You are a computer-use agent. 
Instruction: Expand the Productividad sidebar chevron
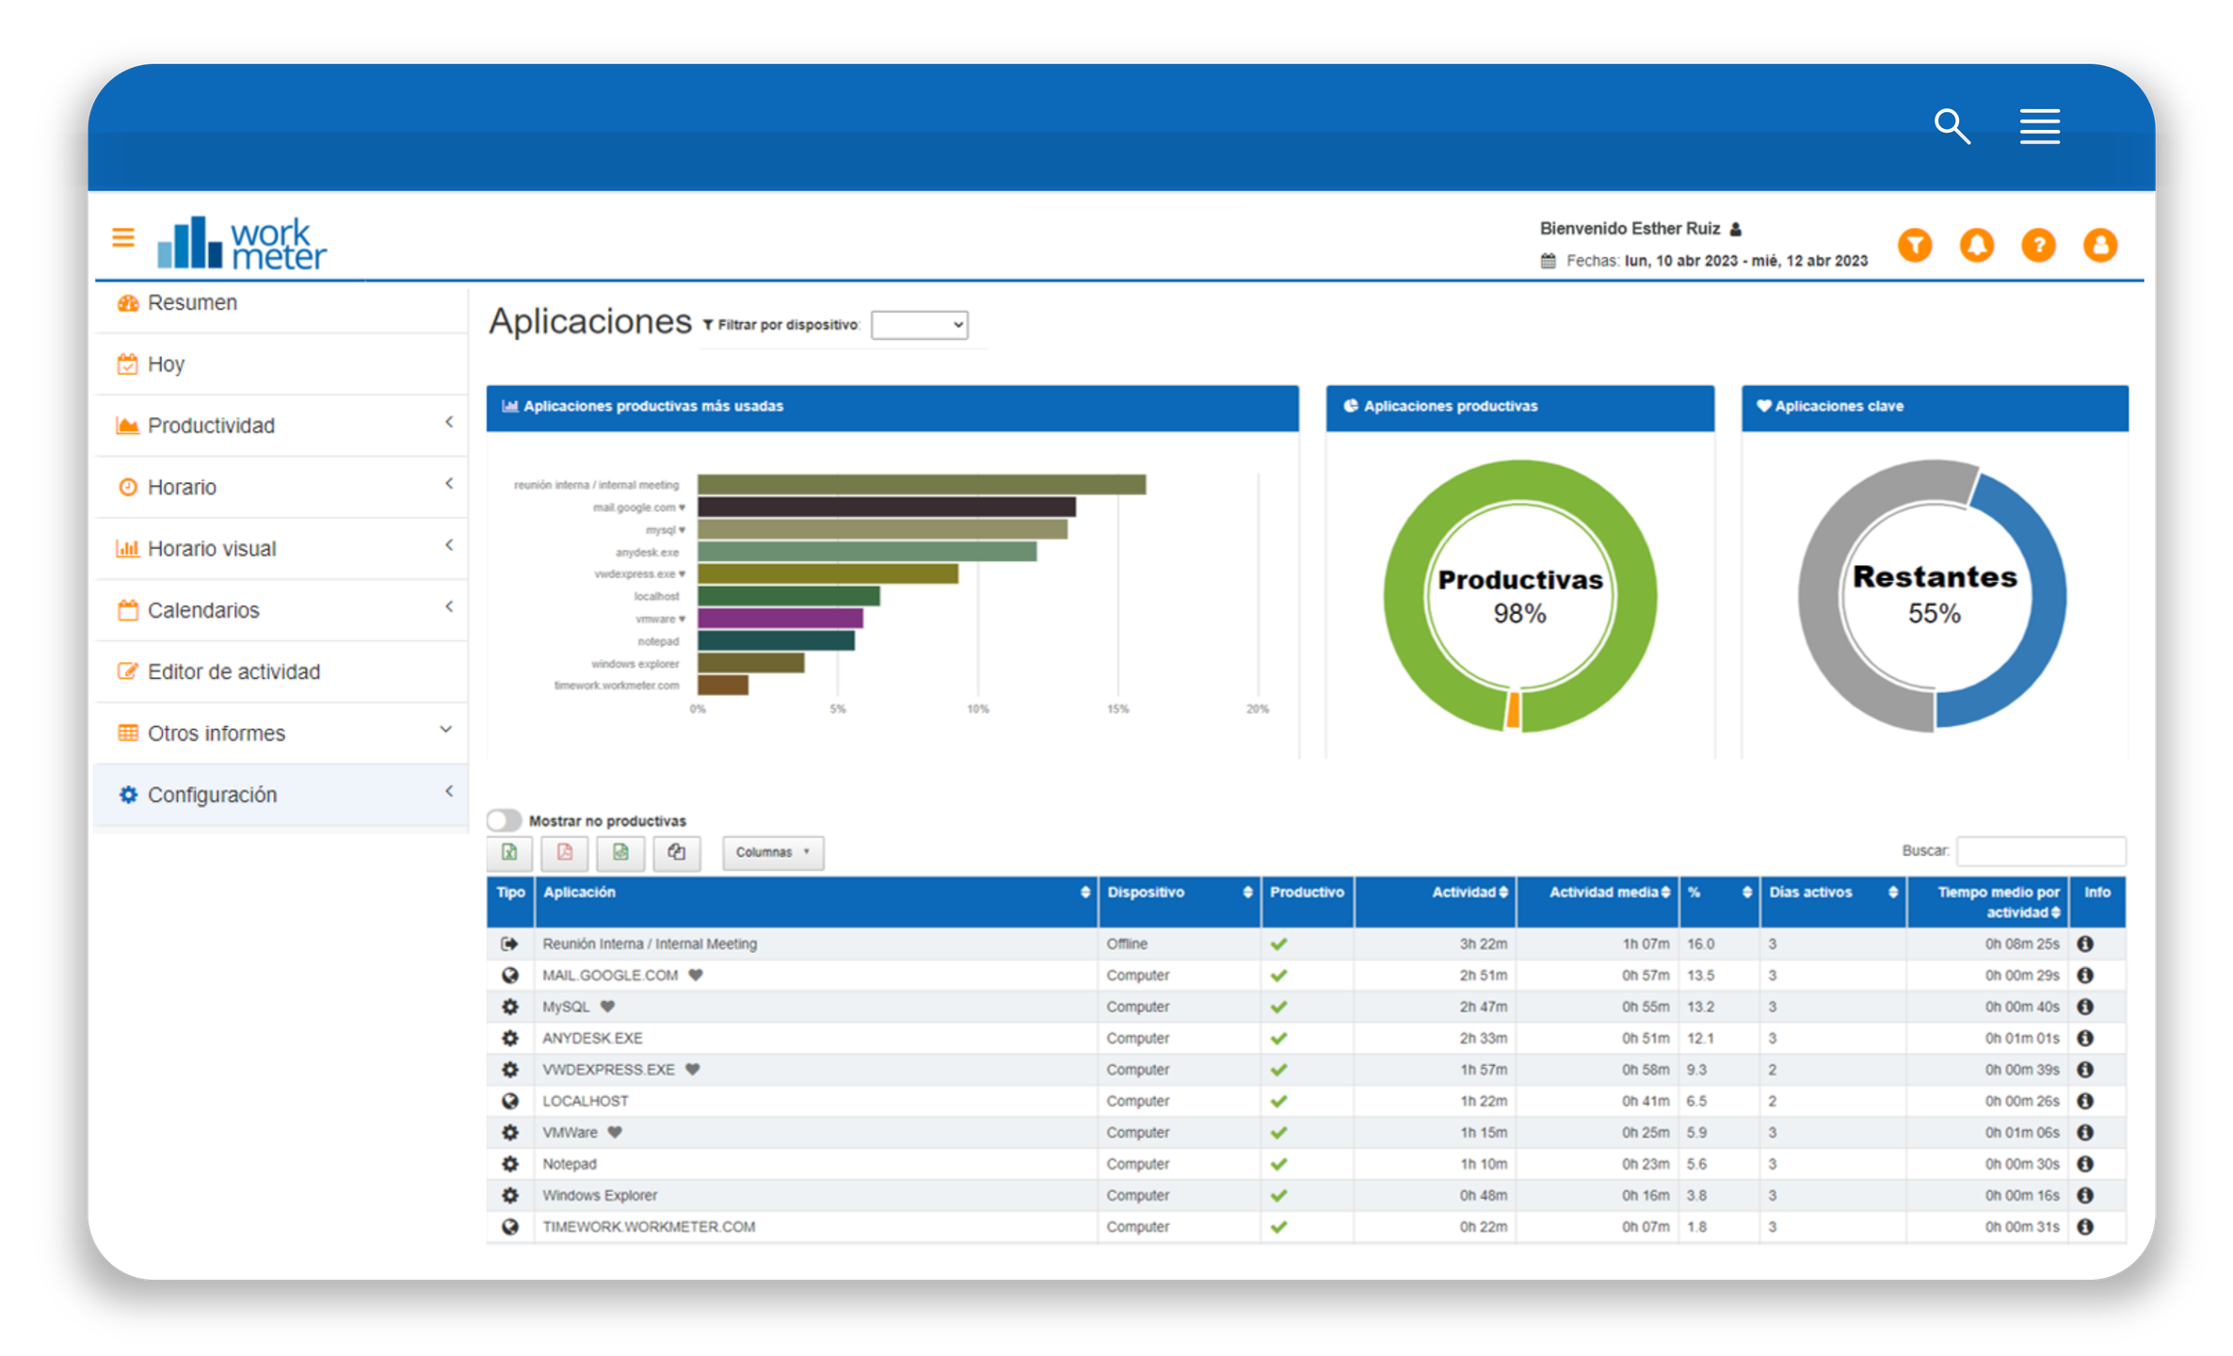[449, 423]
